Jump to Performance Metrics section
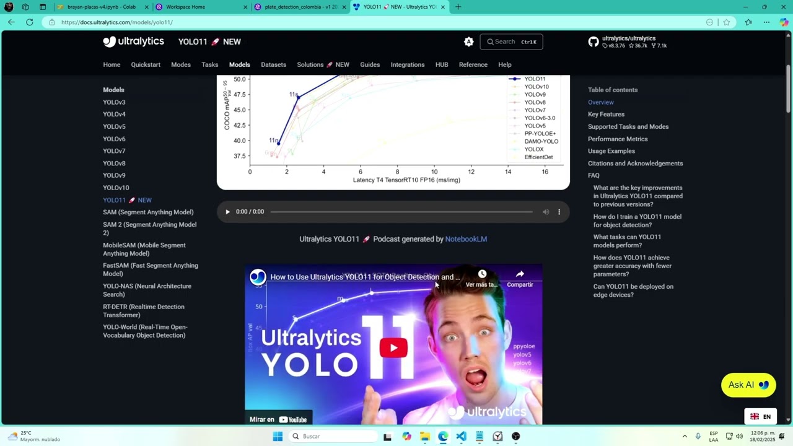Screen dimensions: 793x446 [618, 139]
